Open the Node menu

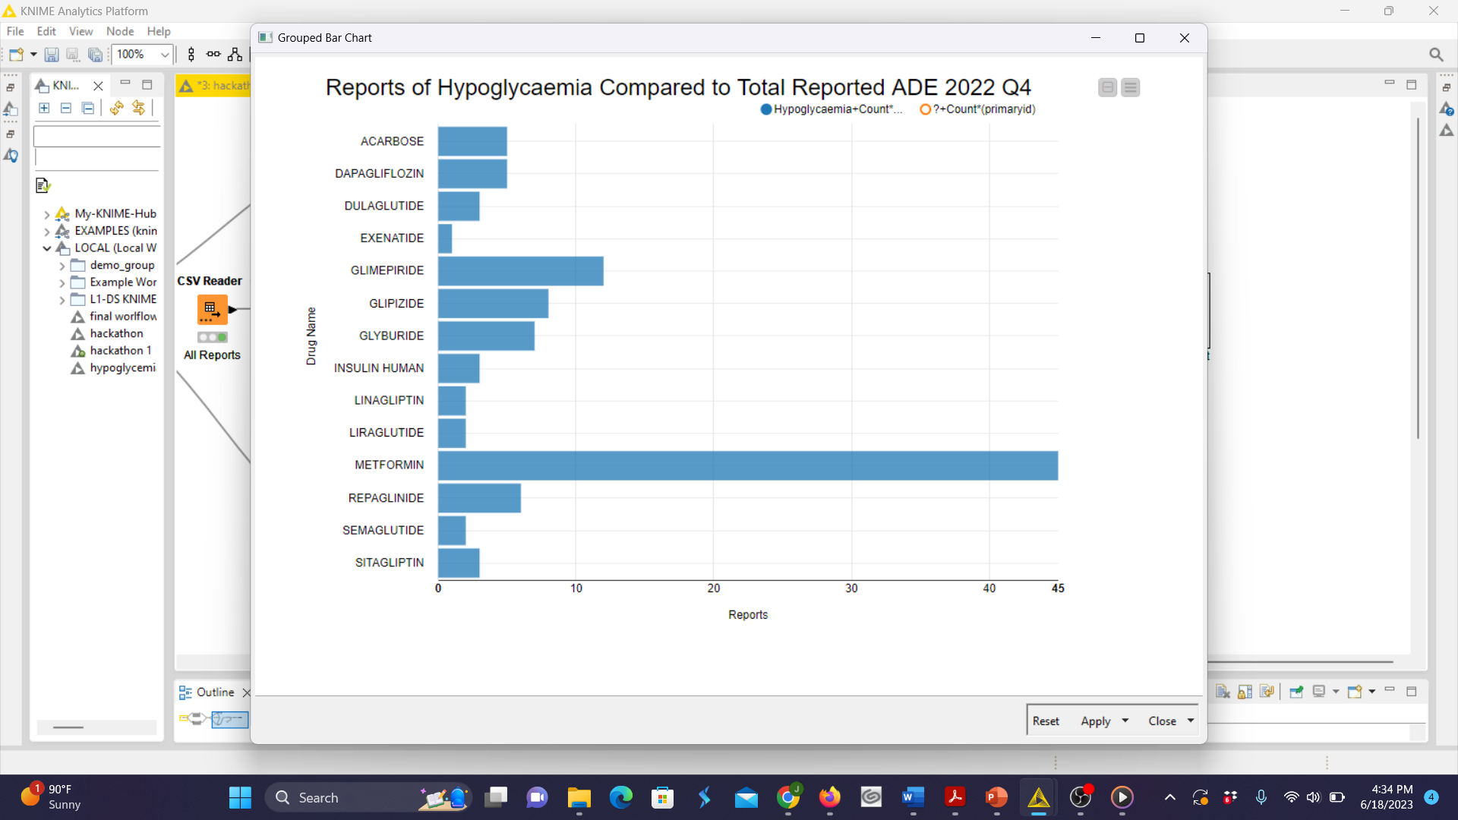119,31
